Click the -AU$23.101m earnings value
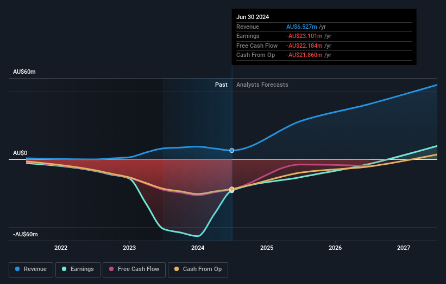Image resolution: width=446 pixels, height=284 pixels. coord(304,36)
